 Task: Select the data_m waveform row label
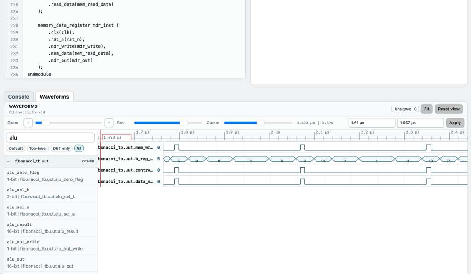(126, 182)
